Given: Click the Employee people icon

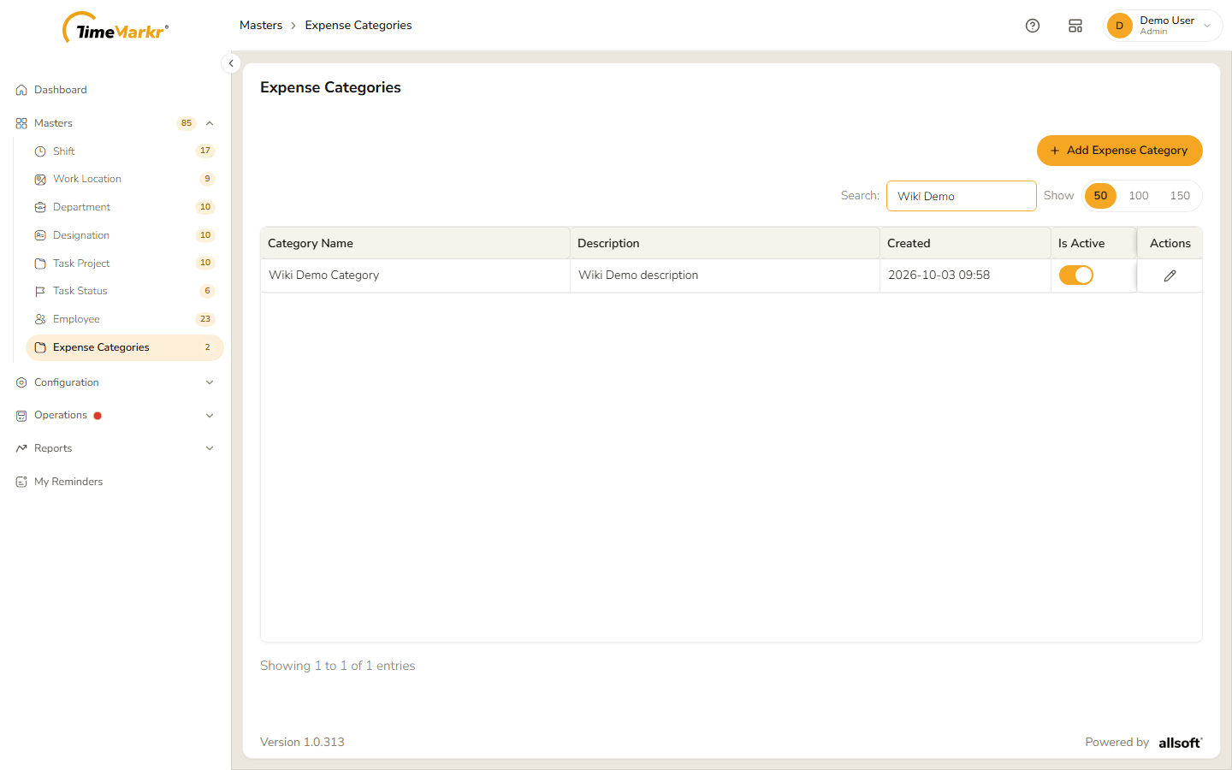Looking at the screenshot, I should pyautogui.click(x=40, y=319).
